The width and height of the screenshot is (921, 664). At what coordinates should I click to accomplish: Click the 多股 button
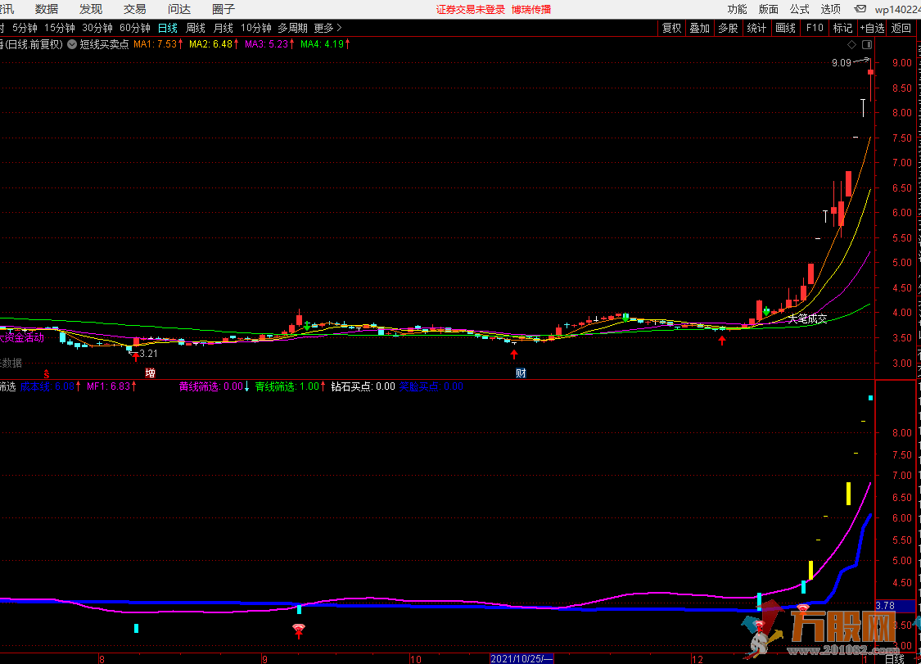pyautogui.click(x=728, y=28)
